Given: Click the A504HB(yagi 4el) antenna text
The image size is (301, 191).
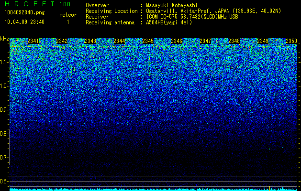Looking at the screenshot, I should pyautogui.click(x=169, y=22).
